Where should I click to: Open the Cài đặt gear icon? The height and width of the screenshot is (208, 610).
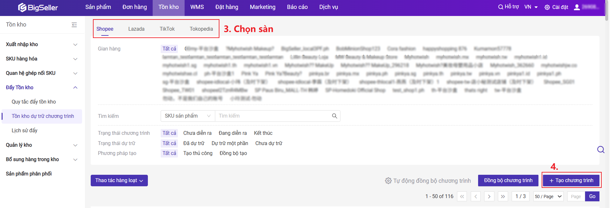pyautogui.click(x=547, y=7)
